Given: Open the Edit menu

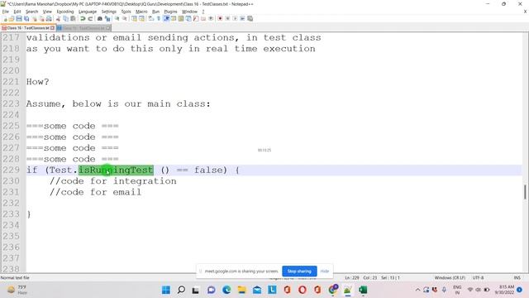Looking at the screenshot, I should point(17,12).
